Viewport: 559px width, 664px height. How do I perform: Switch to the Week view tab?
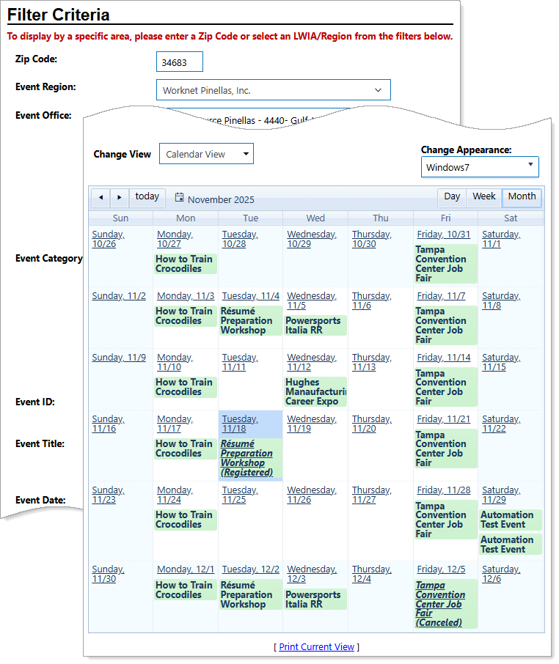484,197
